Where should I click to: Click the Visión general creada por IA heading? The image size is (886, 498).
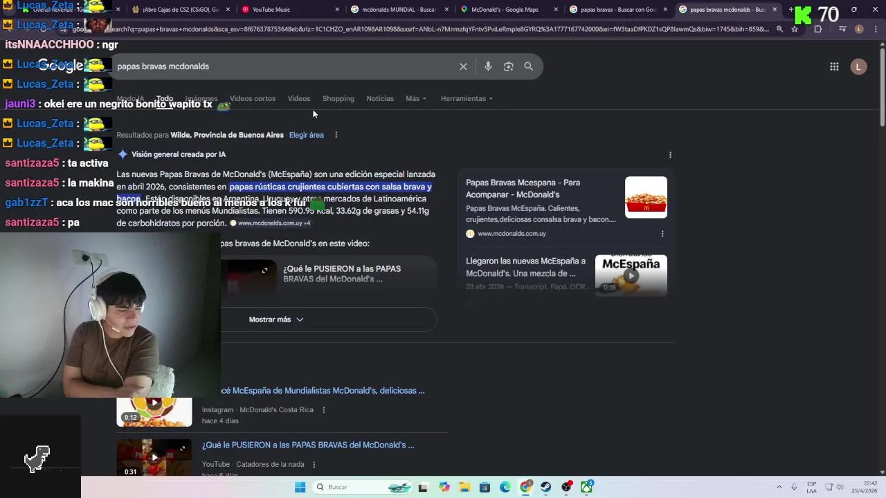point(179,154)
